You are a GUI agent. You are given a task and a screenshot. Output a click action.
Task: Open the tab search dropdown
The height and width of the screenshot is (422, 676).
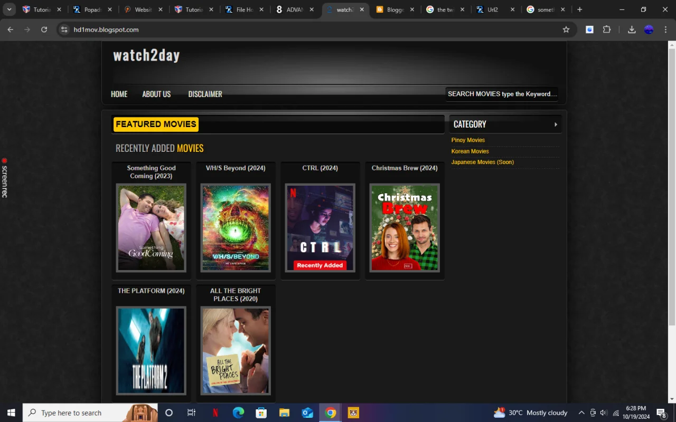9,9
